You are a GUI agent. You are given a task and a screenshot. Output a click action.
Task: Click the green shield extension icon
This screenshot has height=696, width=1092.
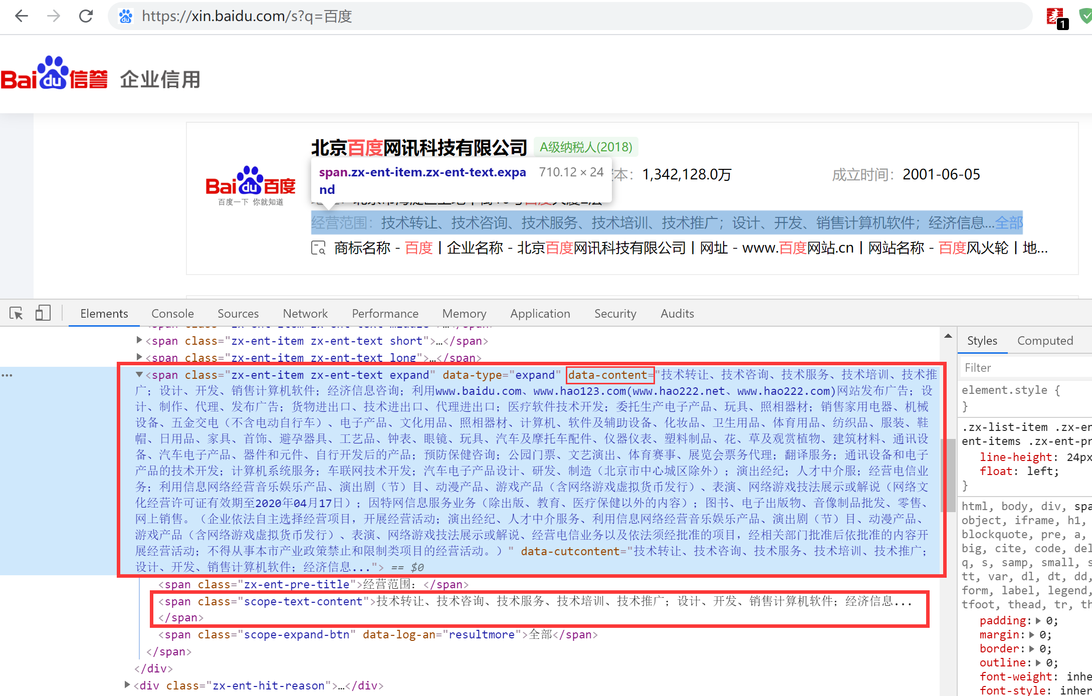tap(1085, 17)
